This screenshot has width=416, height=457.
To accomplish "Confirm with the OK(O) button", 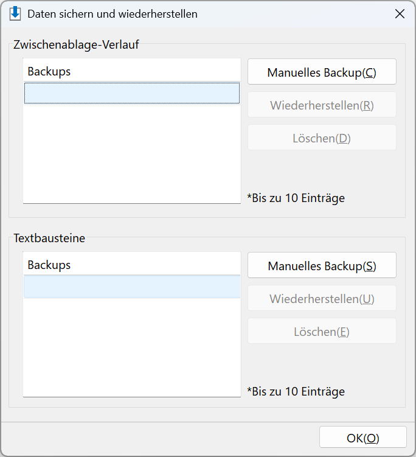I will pyautogui.click(x=362, y=437).
